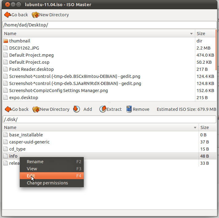Click the Add button label
Image resolution: width=219 pixels, height=218 pixels.
point(87,109)
